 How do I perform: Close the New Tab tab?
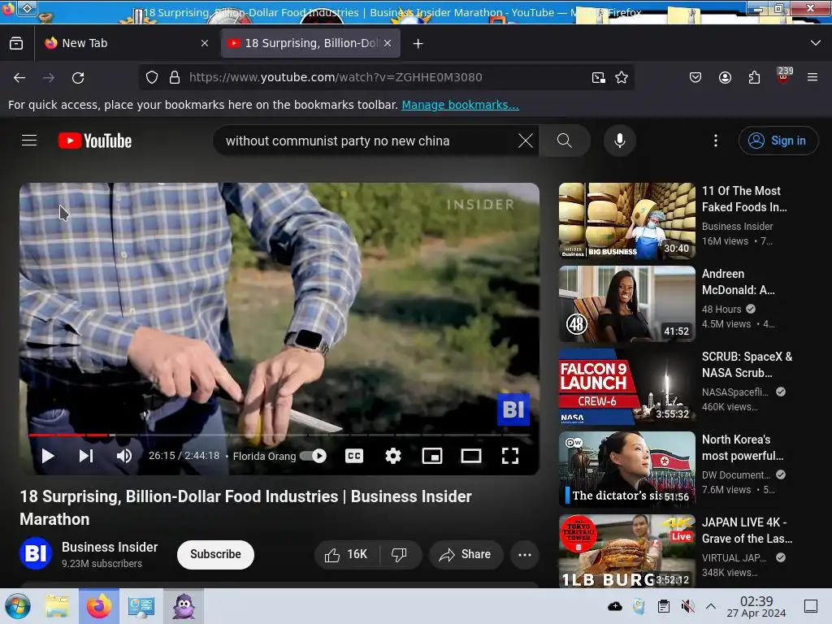click(205, 44)
